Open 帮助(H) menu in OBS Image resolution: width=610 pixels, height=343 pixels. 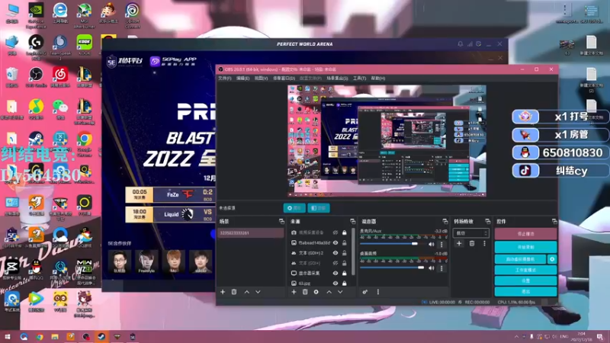point(377,79)
